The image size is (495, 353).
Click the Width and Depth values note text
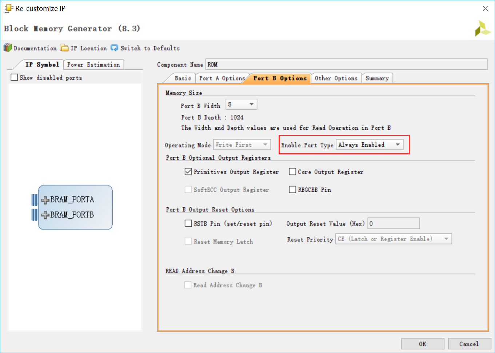(x=286, y=128)
